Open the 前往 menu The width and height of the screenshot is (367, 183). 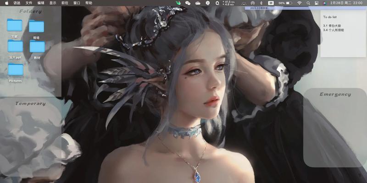click(65, 3)
